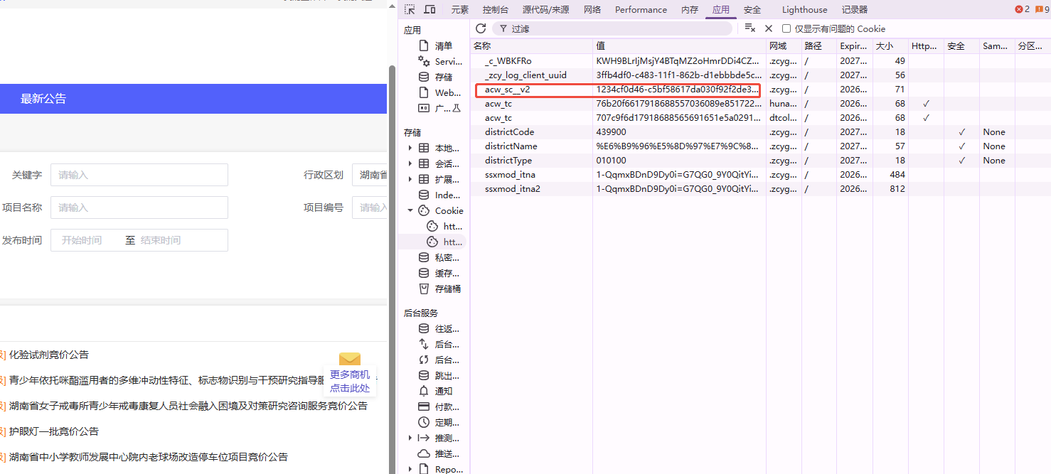Viewport: 1051px width, 474px height.
Task: Open the red error count badge
Action: pos(1023,9)
